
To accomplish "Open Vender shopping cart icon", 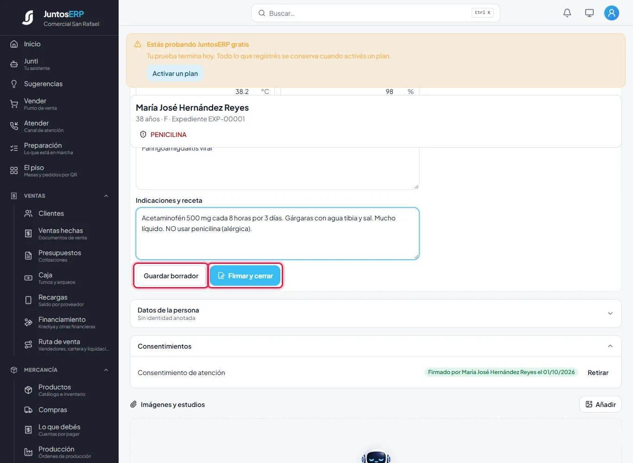I will tap(14, 104).
